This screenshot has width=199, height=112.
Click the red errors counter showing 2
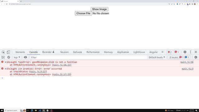(x=170, y=52)
